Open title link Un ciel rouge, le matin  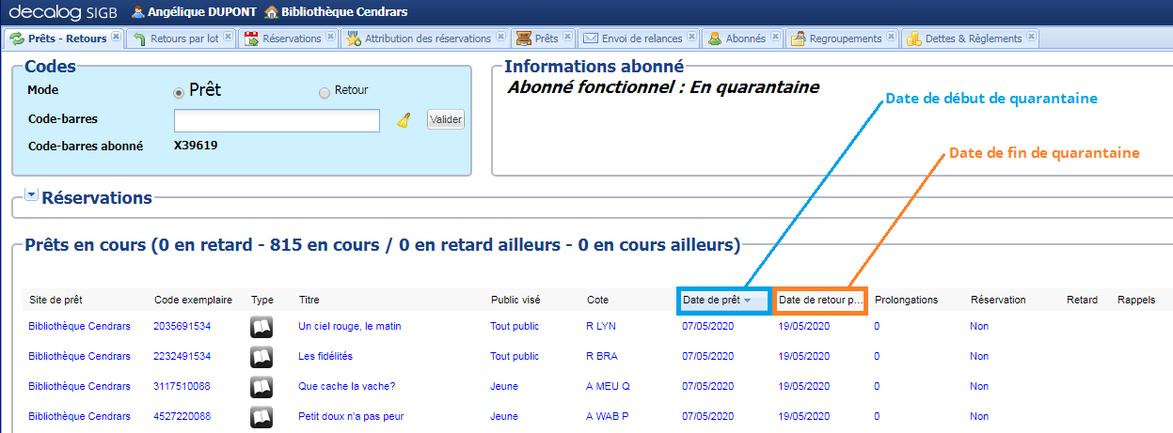[350, 327]
